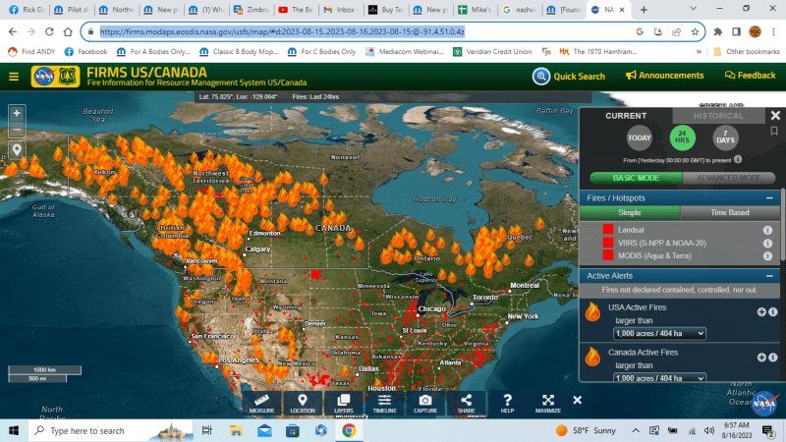Select the Measure tool

(261, 404)
